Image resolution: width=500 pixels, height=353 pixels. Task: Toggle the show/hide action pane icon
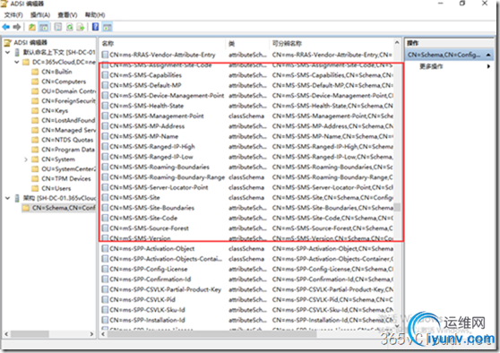108,27
